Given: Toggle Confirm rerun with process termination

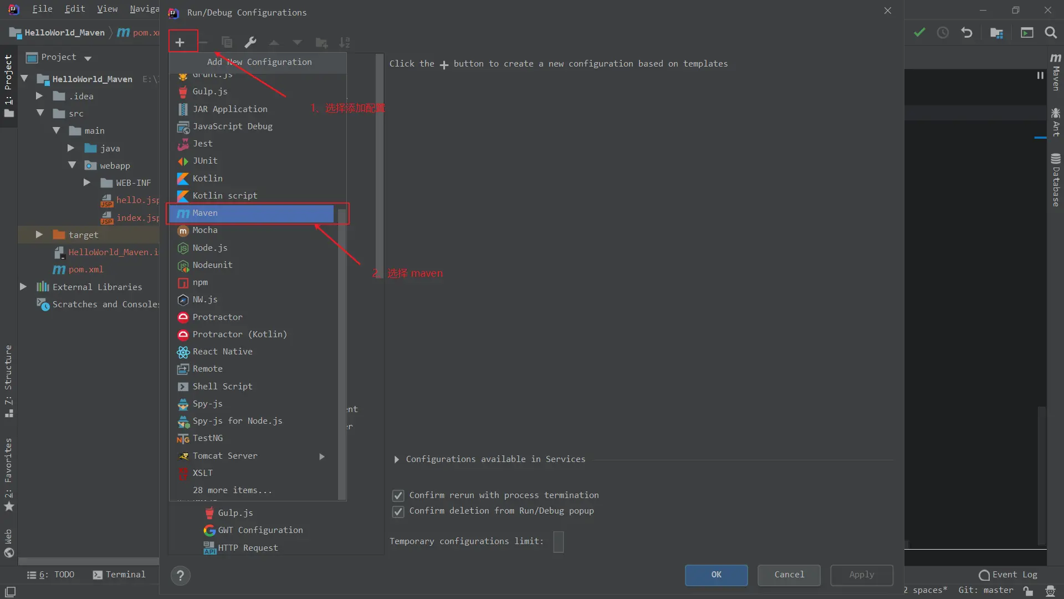Looking at the screenshot, I should 398,495.
